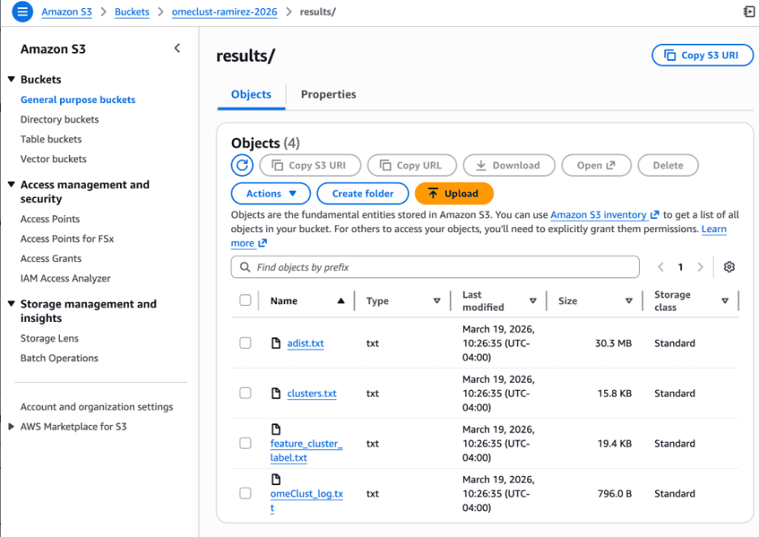Viewport: 759px width, 537px height.
Task: Click the clusters.txt file icon
Action: 276,393
